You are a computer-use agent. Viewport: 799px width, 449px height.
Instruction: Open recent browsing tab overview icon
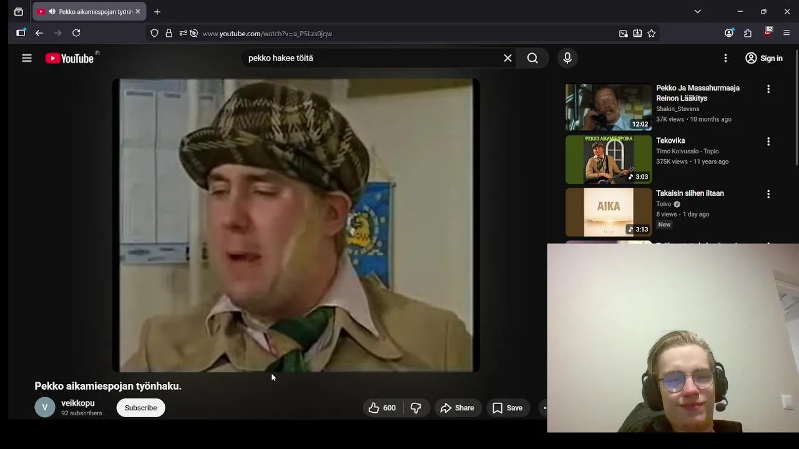tap(19, 12)
